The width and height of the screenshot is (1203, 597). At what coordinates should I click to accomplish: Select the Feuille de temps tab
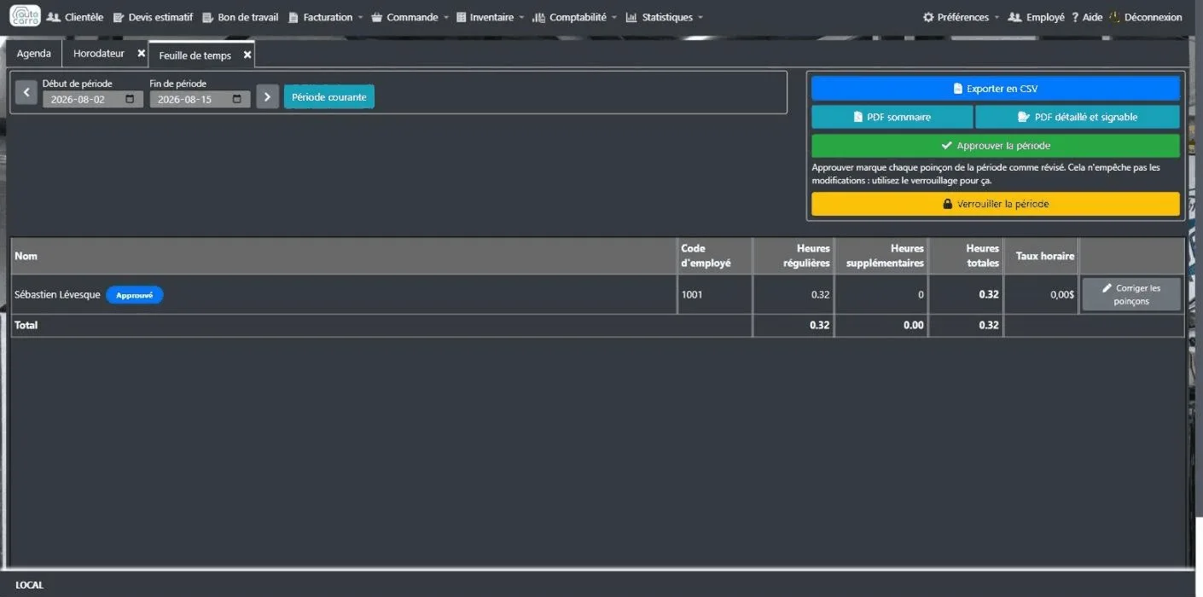click(195, 55)
